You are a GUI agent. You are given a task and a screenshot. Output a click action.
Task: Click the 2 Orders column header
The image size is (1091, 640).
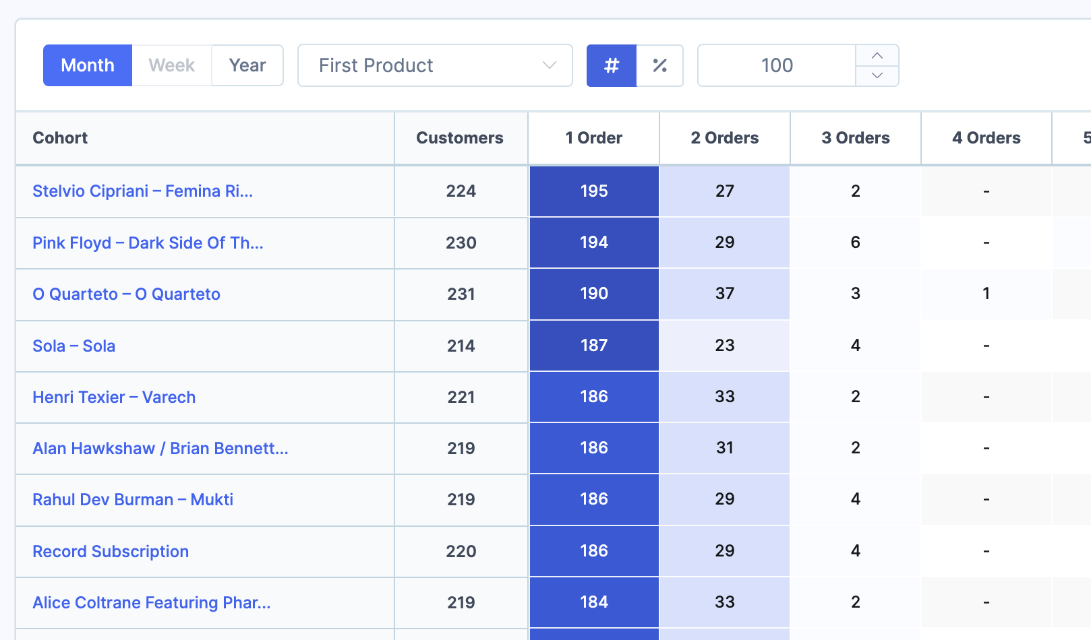[724, 137]
